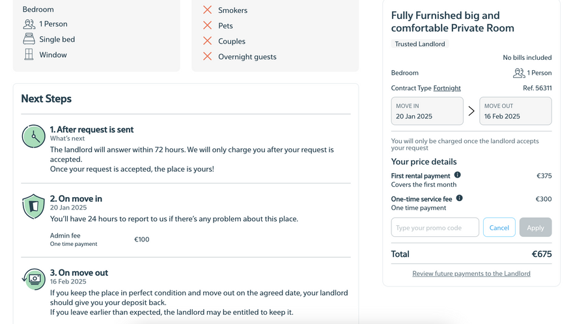Image resolution: width=586 pixels, height=324 pixels.
Task: Click the red X beside Overnight guests
Action: 207,57
